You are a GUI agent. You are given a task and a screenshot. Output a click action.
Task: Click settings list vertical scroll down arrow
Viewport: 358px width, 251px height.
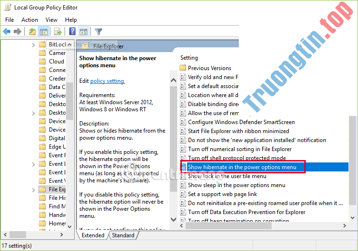click(x=352, y=218)
